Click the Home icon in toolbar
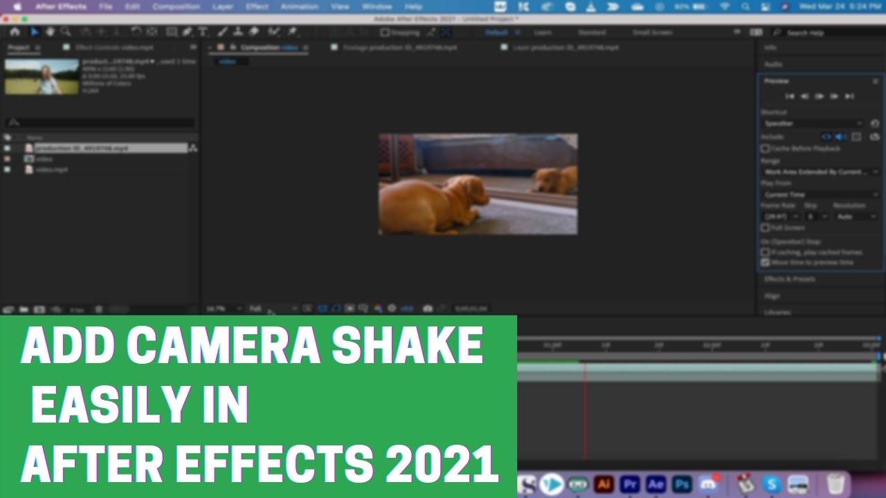Viewport: 886px width, 498px height. coord(15,32)
